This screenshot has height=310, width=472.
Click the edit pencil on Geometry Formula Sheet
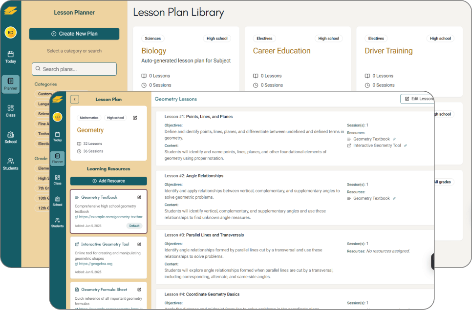click(139, 289)
